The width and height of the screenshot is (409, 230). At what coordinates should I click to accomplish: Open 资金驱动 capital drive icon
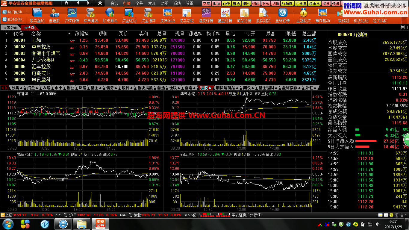129,15
